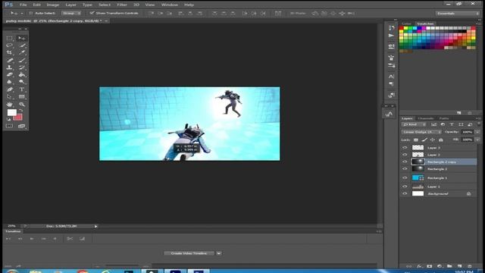Open the Auto-Select Group dropdown
485x273 pixels.
coord(71,14)
